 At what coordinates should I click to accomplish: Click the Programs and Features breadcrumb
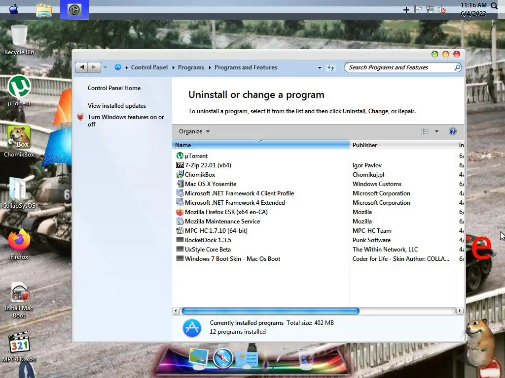coord(246,67)
